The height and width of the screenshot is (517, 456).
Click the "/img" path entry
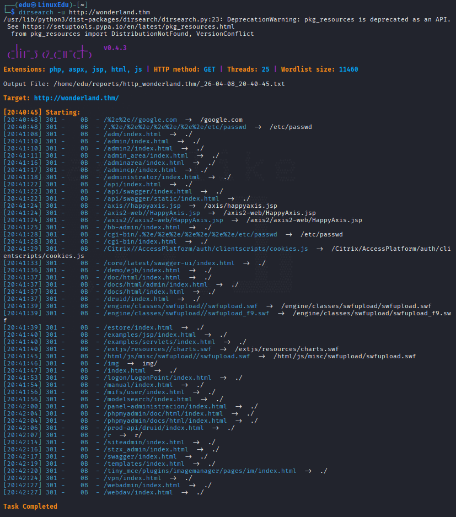pyautogui.click(x=111, y=363)
